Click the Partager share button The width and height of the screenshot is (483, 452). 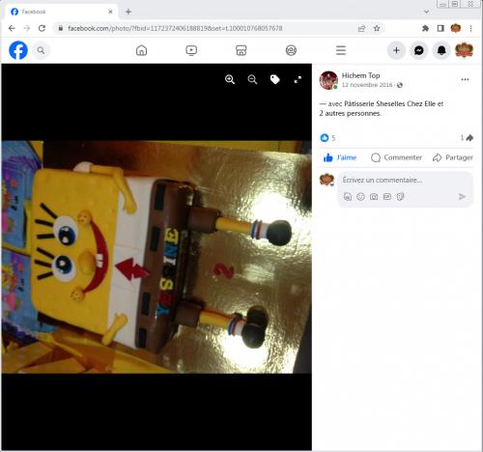pyautogui.click(x=452, y=157)
